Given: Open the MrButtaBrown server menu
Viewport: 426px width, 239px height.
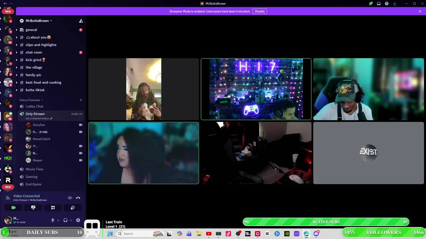Looking at the screenshot, I should pos(38,21).
